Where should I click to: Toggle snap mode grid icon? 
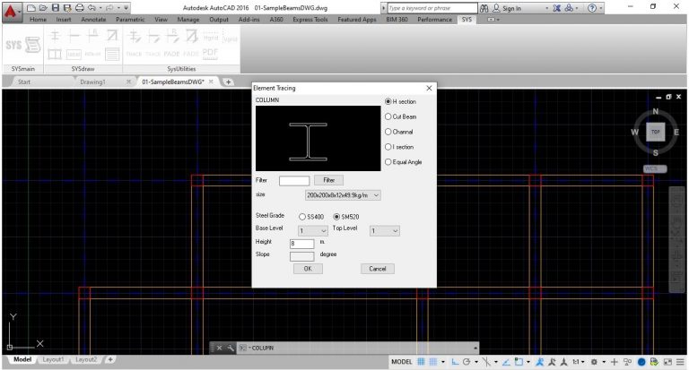click(432, 362)
